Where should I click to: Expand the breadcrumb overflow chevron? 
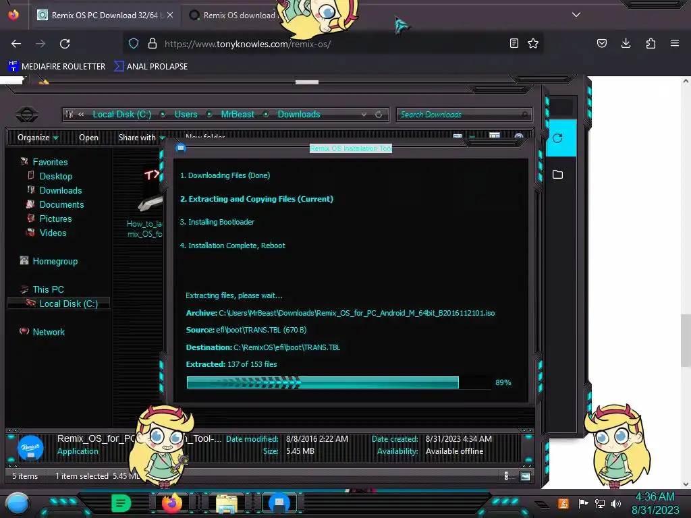[81, 115]
